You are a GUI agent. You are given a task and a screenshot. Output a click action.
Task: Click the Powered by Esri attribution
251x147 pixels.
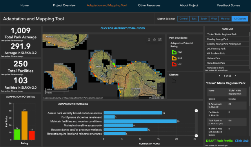pos(157,98)
